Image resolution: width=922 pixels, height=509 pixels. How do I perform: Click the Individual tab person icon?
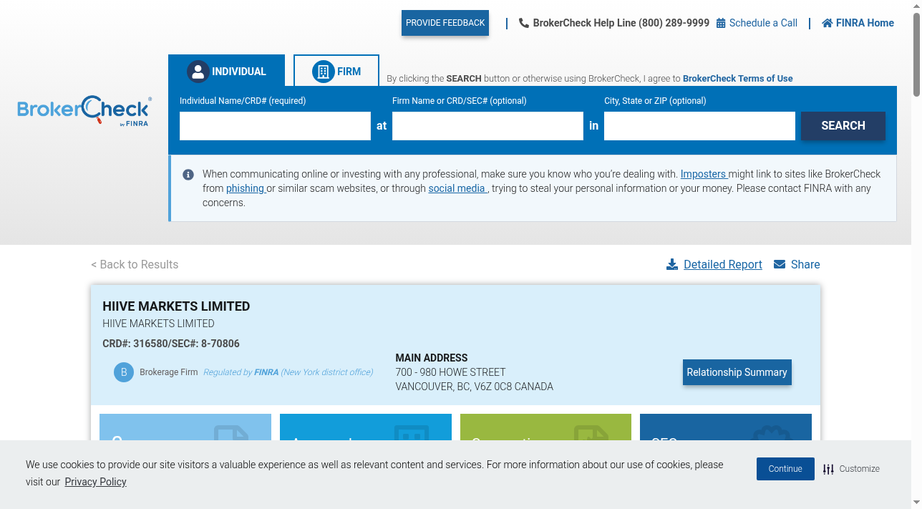(x=198, y=72)
